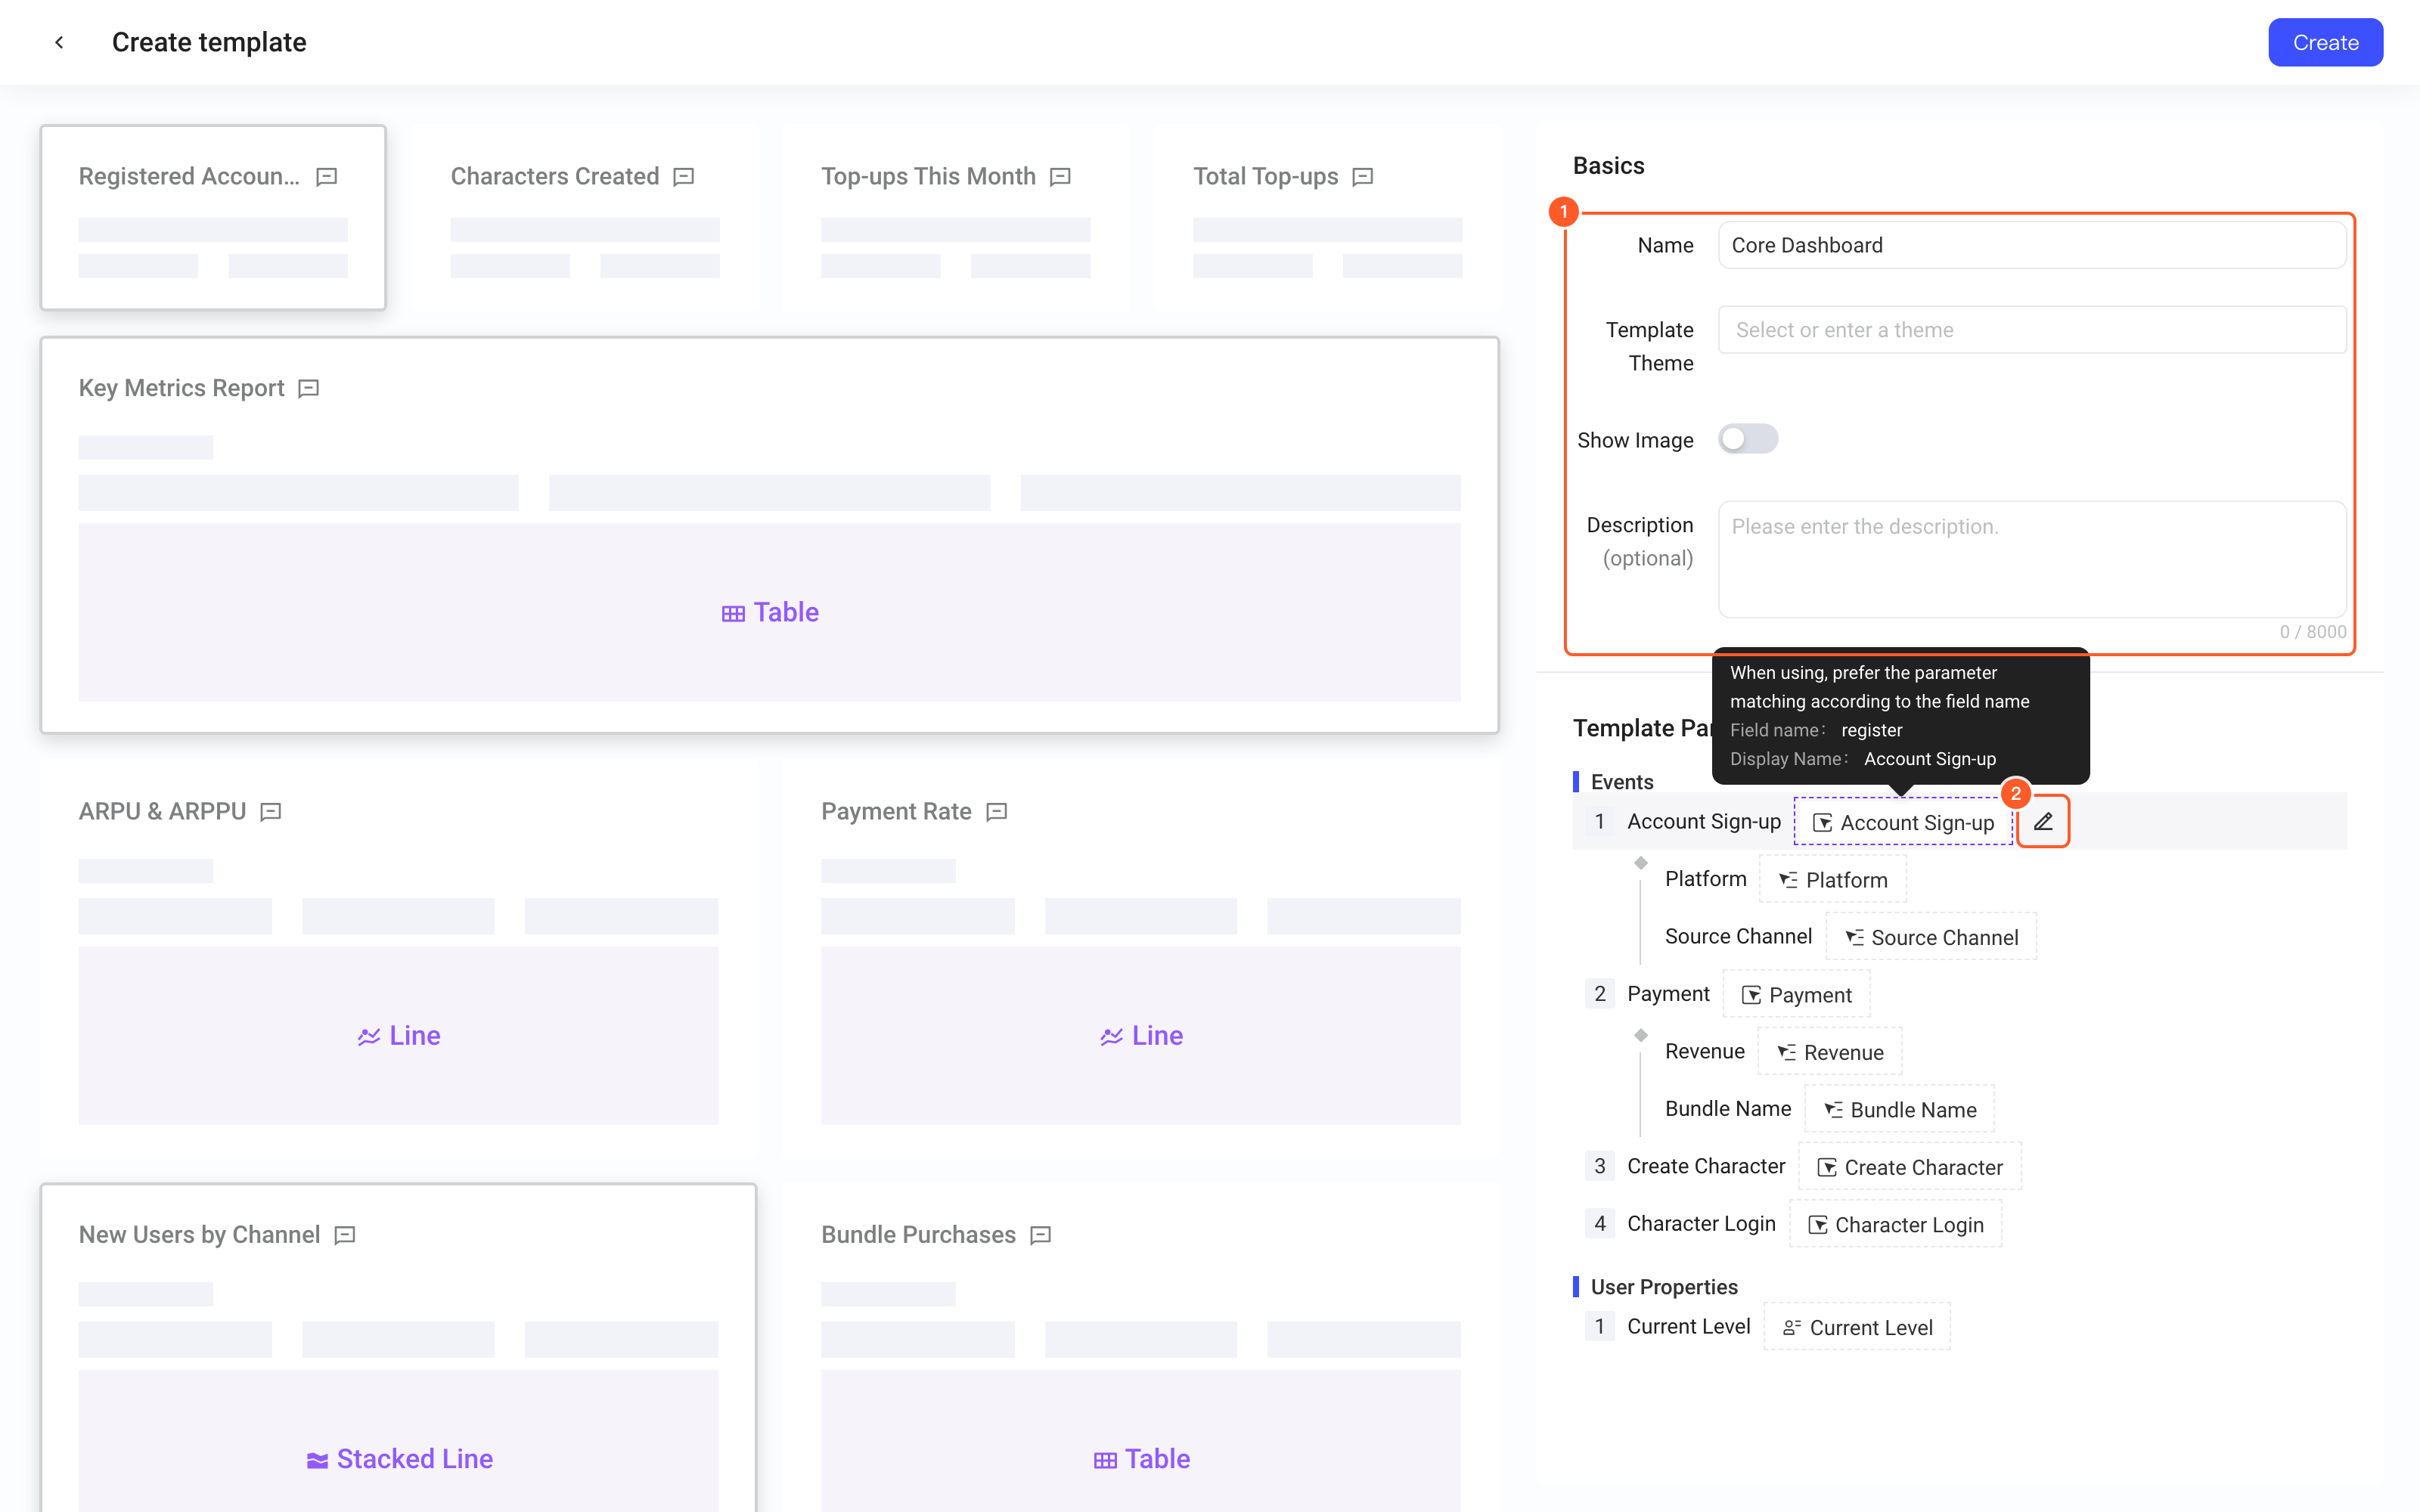Click the pencil edit icon for Account Sign-up
This screenshot has height=1512, width=2420.
[2043, 821]
